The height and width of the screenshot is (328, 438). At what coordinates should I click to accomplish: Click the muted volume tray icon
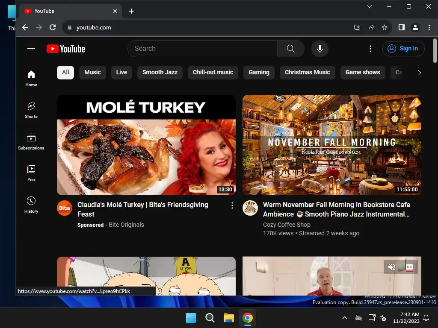pyautogui.click(x=383, y=318)
